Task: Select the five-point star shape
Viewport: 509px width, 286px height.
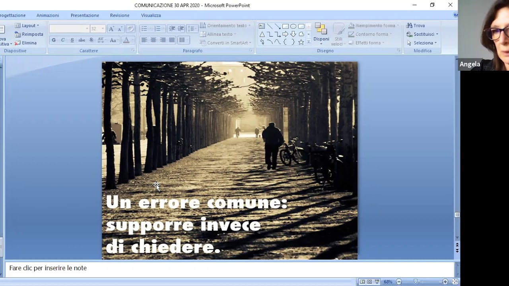Action: click(x=301, y=42)
